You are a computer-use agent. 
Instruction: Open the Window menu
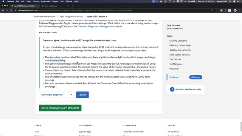69,2
